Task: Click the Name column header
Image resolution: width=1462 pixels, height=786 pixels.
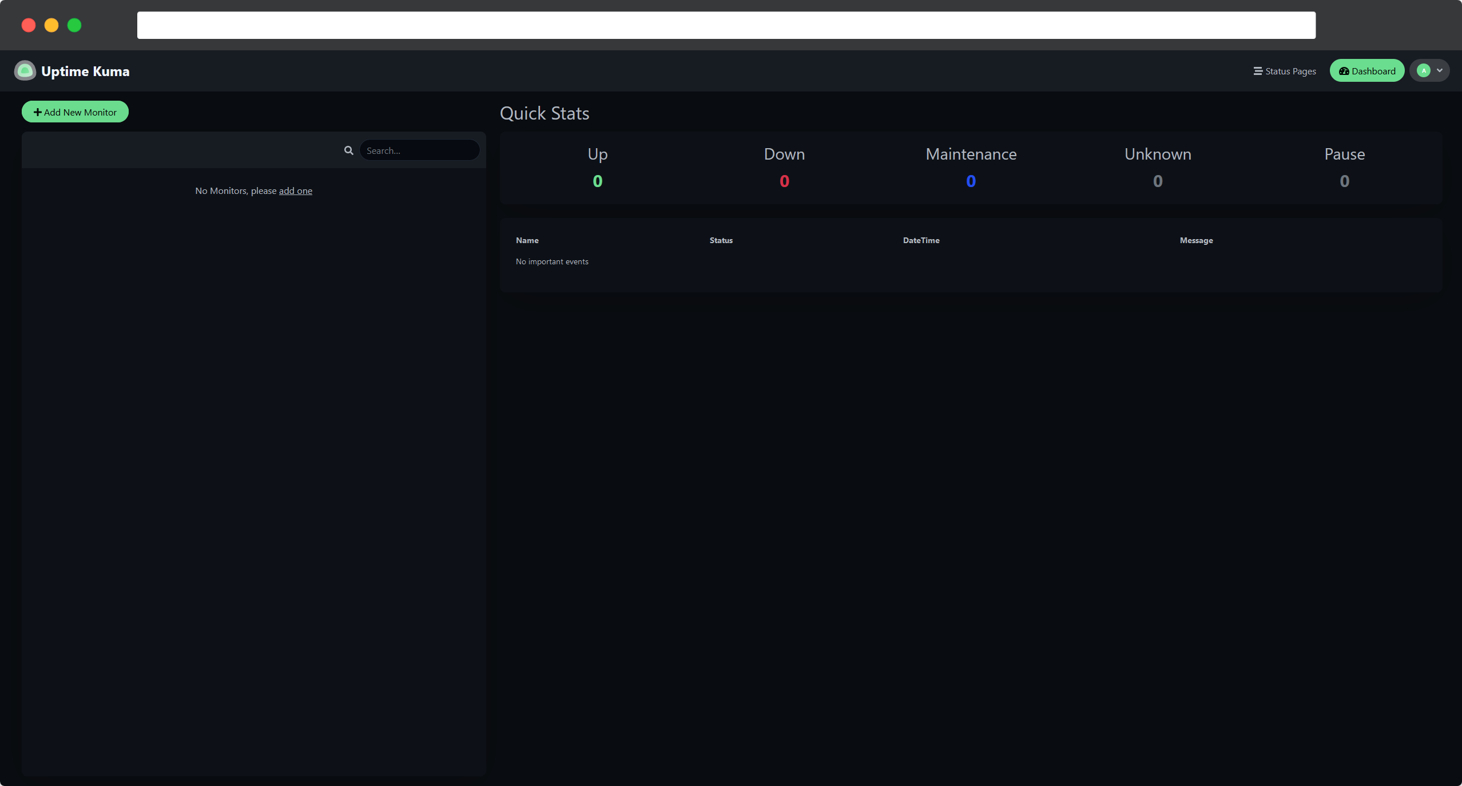Action: 527,240
